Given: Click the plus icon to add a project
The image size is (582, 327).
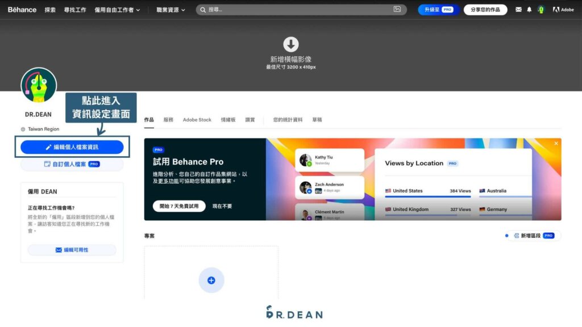Looking at the screenshot, I should 211,280.
